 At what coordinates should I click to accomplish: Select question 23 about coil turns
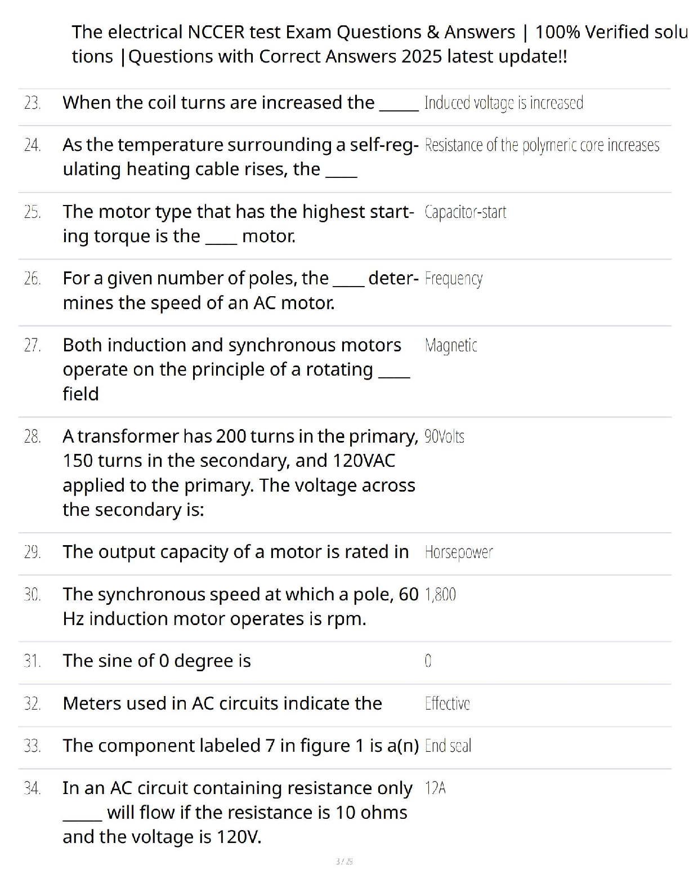coord(218,103)
